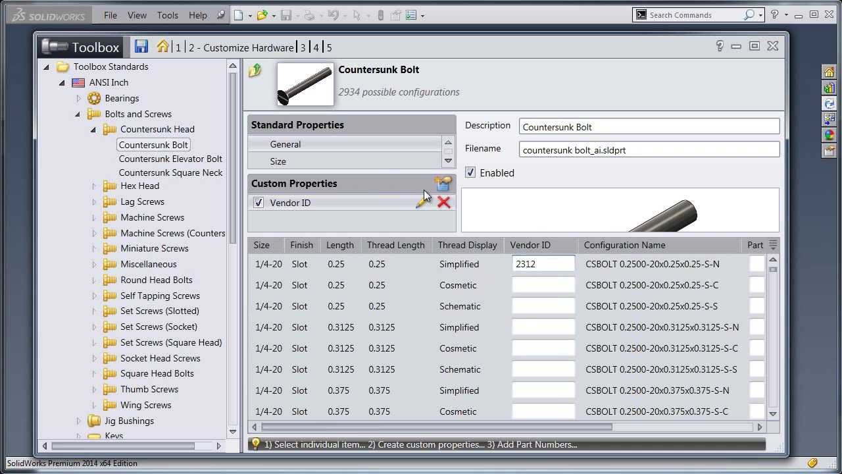Open the Machine Screws folder

[x=152, y=217]
